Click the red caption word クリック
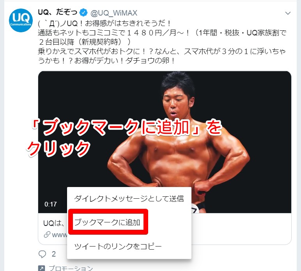 (x=58, y=149)
